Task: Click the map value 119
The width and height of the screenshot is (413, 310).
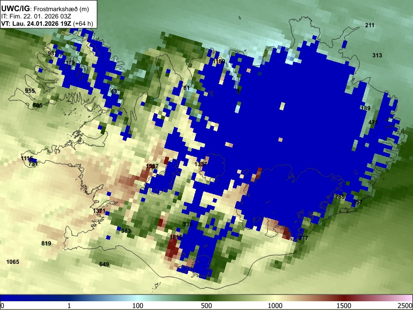Action: click(x=70, y=63)
